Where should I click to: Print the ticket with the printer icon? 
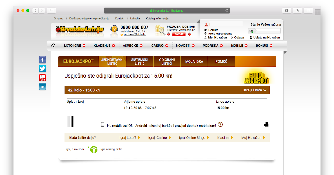point(267,124)
